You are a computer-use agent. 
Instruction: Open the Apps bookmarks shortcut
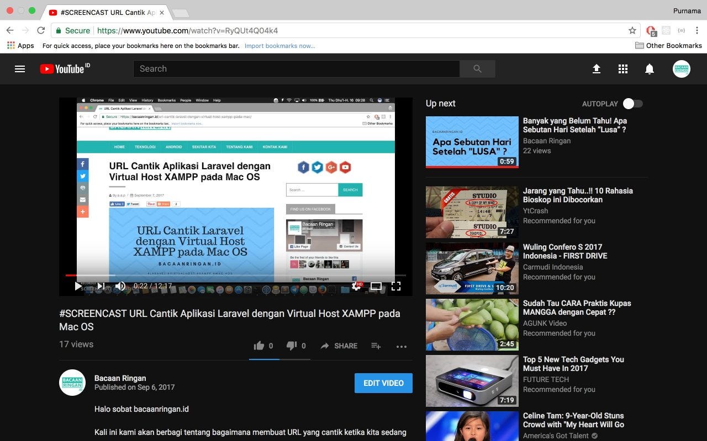coord(20,46)
